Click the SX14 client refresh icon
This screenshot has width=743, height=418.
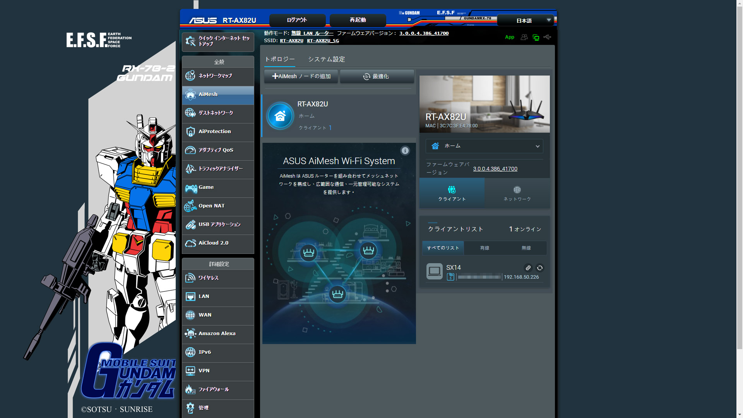point(540,268)
